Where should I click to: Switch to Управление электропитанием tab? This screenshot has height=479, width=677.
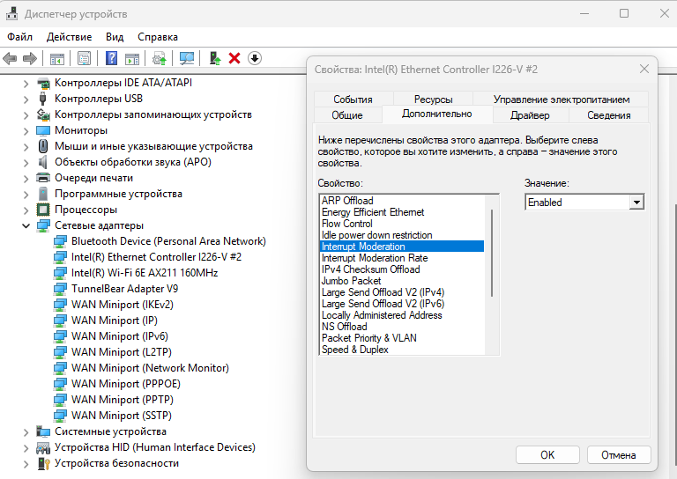tap(562, 99)
